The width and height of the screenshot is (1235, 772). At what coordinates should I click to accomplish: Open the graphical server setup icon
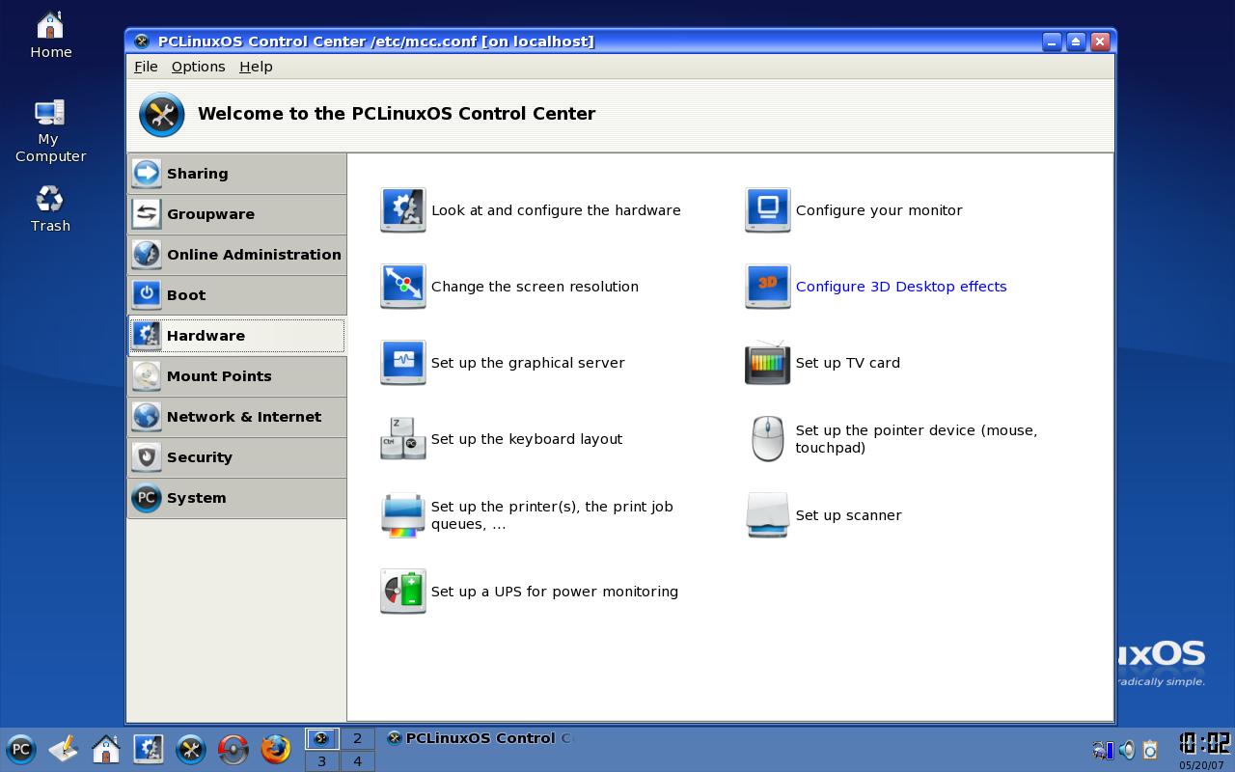[403, 362]
